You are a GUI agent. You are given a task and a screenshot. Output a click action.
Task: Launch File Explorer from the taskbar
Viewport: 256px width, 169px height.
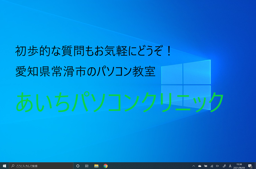[96, 166]
